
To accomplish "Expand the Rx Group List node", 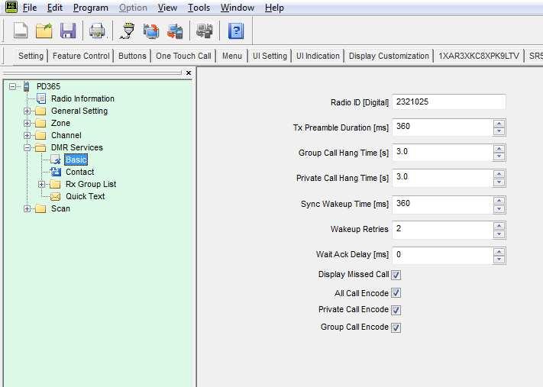I will [x=41, y=185].
